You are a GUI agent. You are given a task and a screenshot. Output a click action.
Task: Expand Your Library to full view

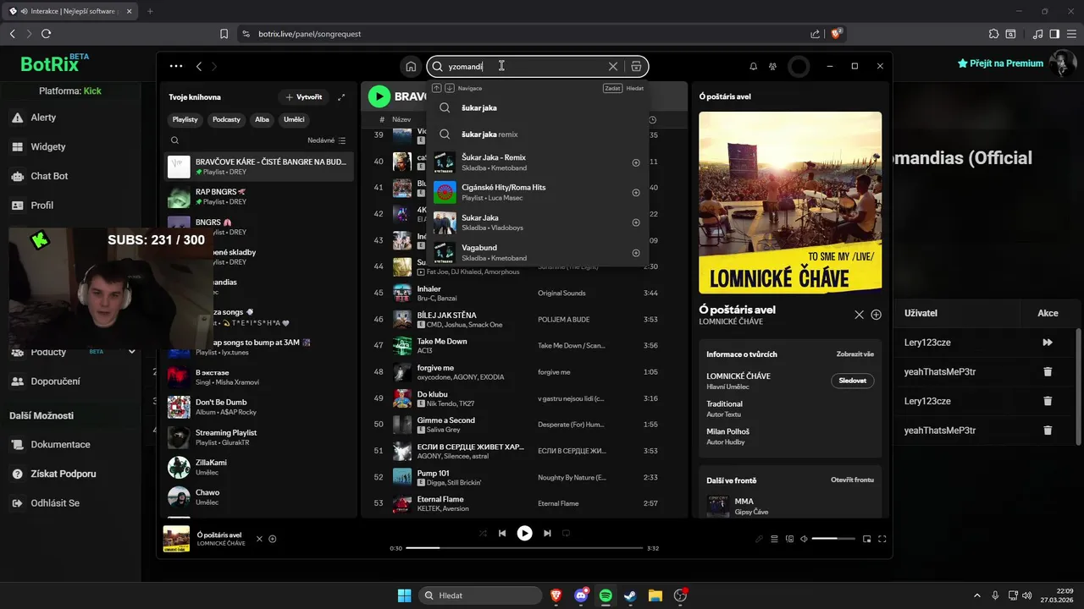[341, 97]
